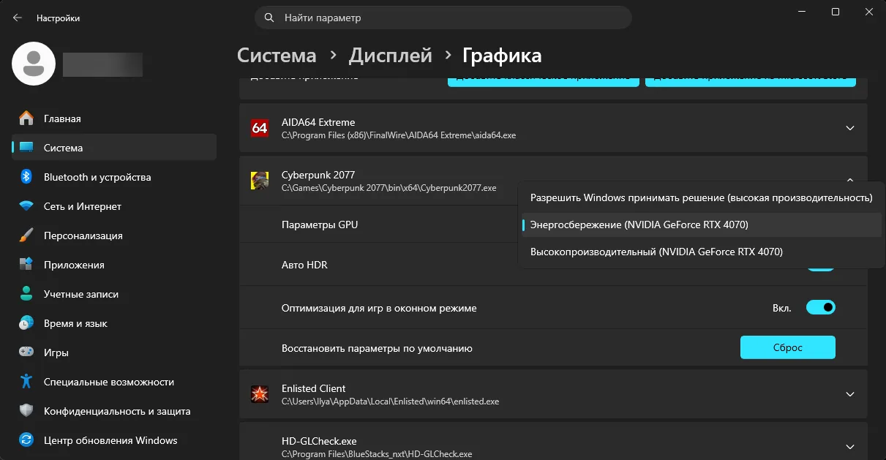
Task: Expand the AIDA64 Extreme entry chevron
Action: [850, 128]
